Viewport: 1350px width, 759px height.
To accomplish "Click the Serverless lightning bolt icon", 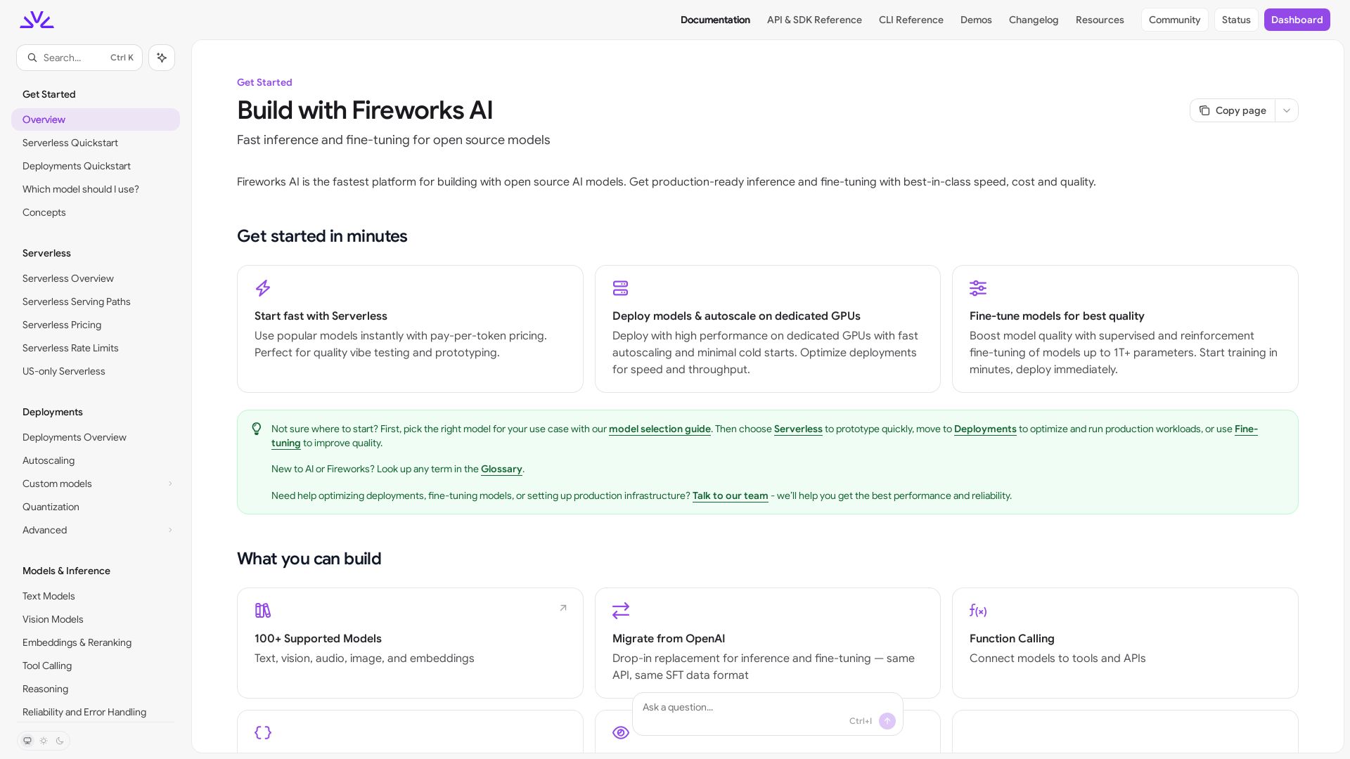I will pos(263,288).
